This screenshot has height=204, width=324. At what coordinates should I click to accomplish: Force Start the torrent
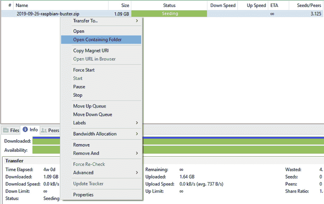point(84,70)
